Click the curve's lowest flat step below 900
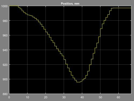 point(78,82)
